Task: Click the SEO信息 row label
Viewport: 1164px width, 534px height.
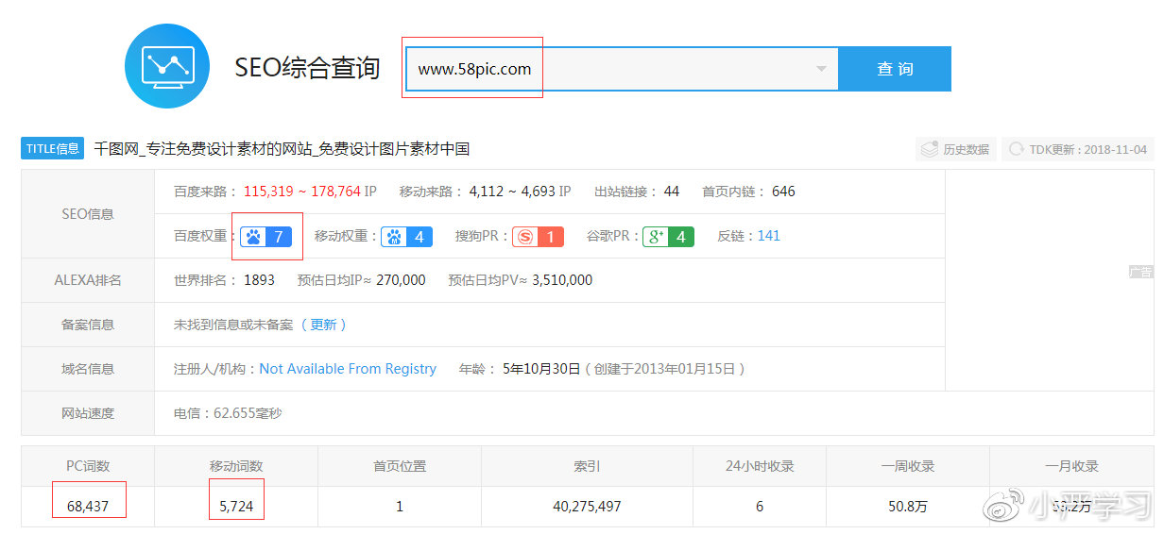Action: coord(88,214)
